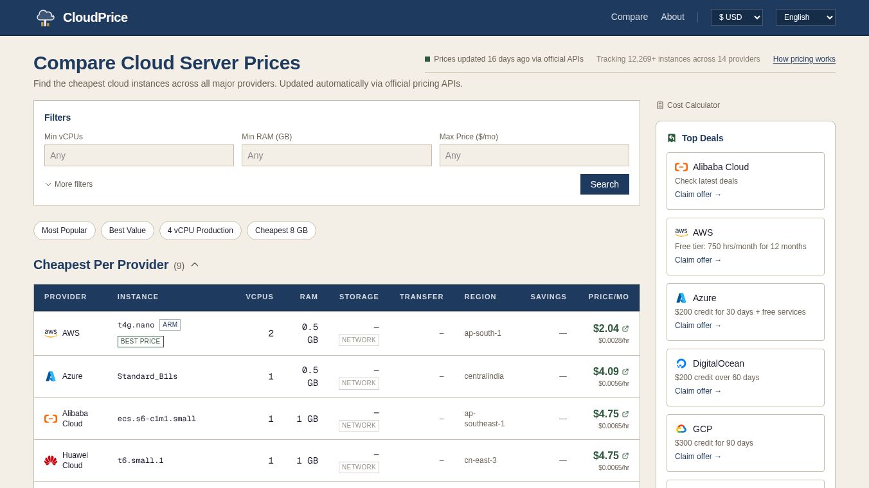Click the $2.04 price for AWS
869x488 pixels.
(605, 328)
